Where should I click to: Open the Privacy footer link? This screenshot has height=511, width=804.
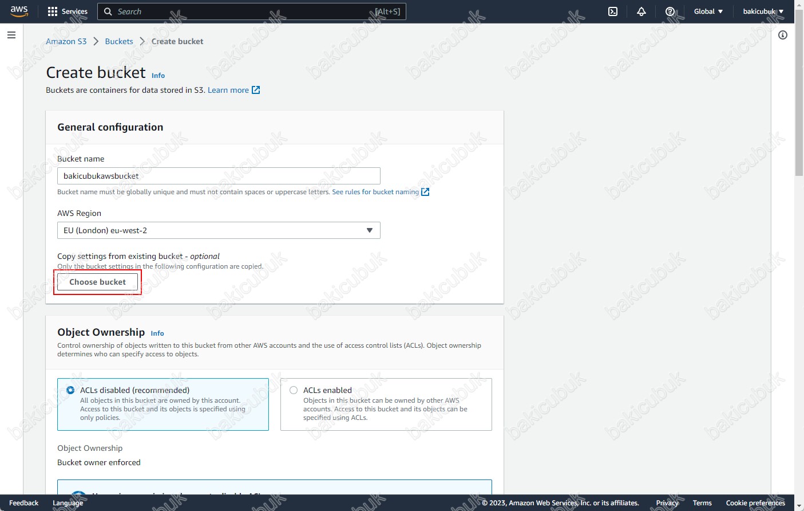(x=667, y=503)
